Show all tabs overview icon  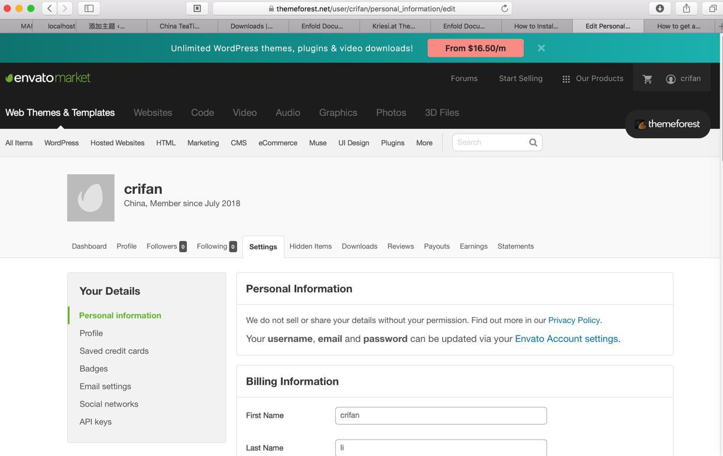(x=712, y=8)
